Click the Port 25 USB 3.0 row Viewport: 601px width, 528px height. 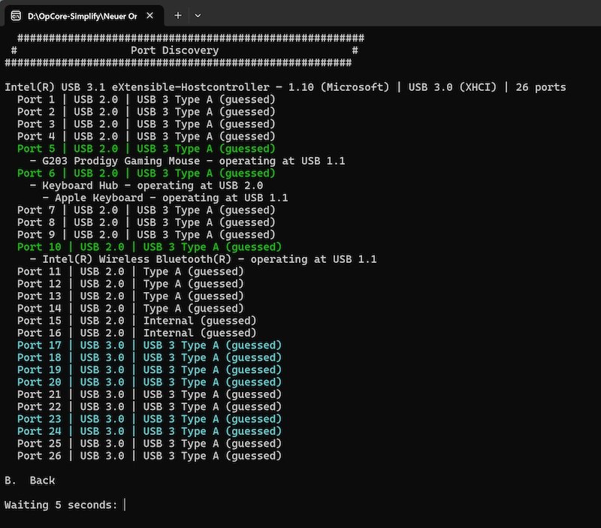[149, 443]
